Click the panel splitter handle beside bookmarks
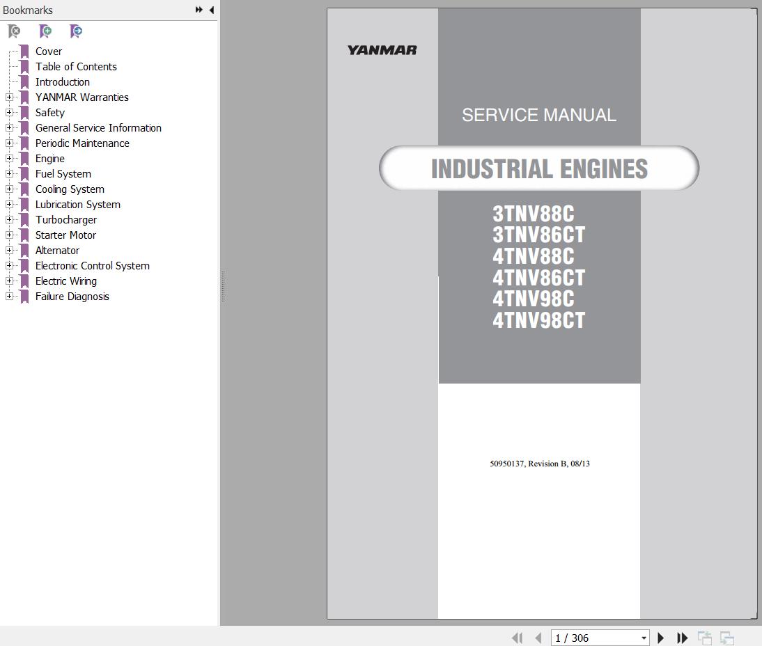This screenshot has height=646, width=762. (222, 287)
